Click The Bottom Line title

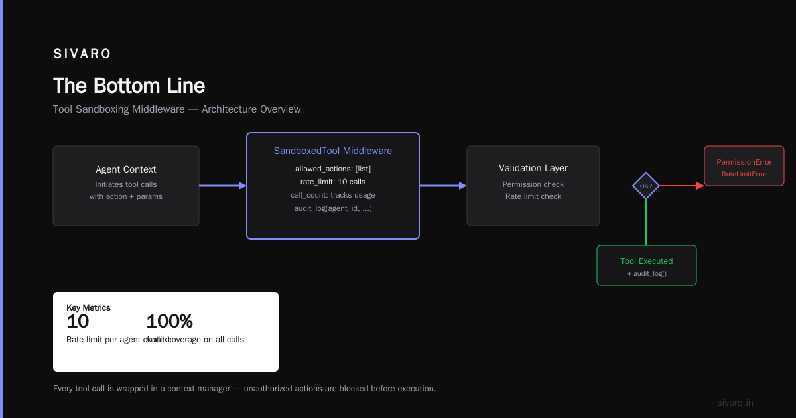129,86
